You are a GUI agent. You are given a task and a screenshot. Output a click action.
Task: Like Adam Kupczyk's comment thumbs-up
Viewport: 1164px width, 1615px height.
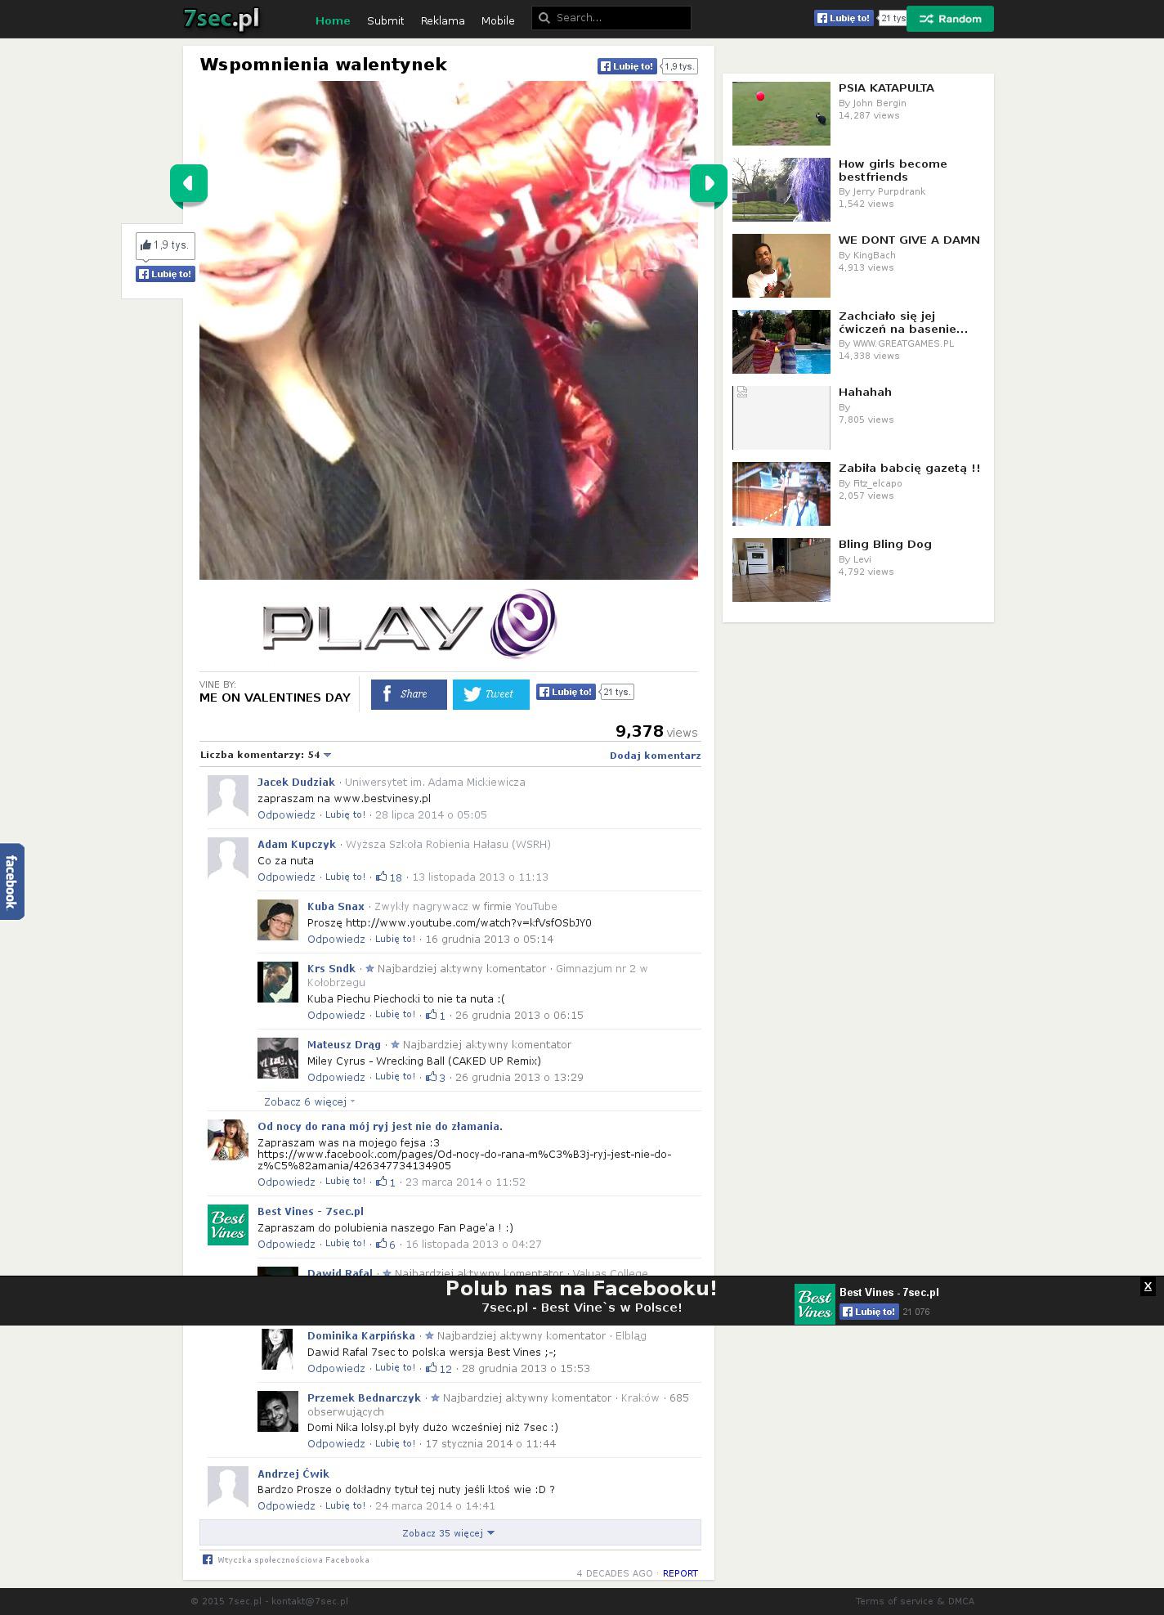tap(382, 877)
